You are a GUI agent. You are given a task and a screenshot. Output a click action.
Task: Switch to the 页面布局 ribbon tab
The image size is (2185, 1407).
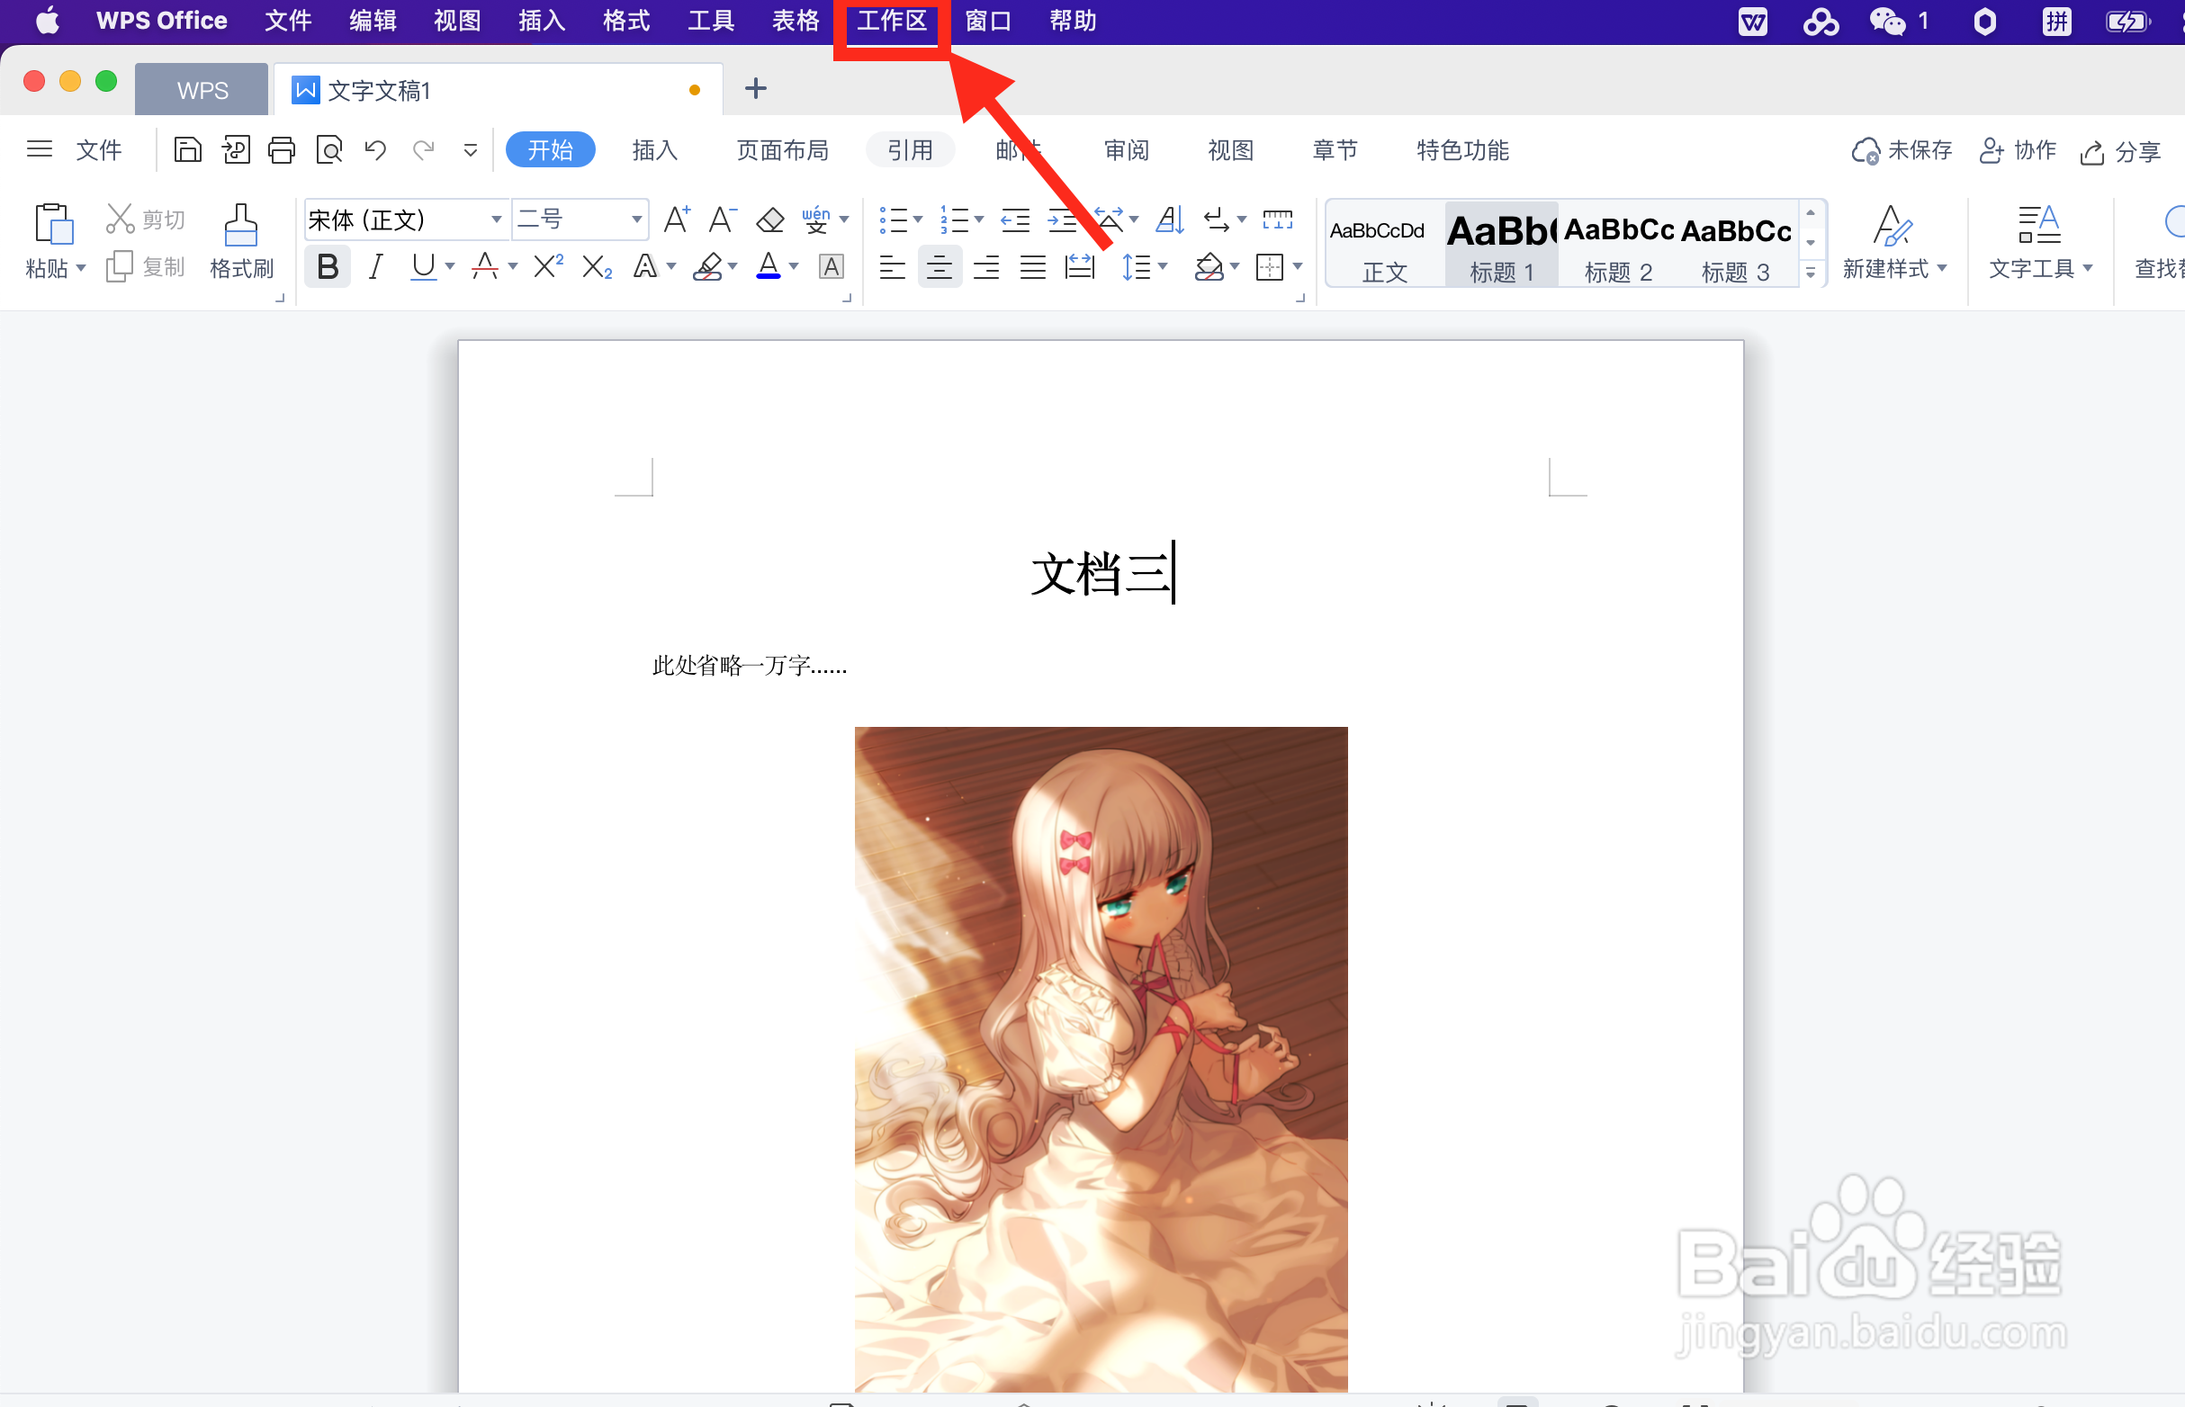click(782, 150)
